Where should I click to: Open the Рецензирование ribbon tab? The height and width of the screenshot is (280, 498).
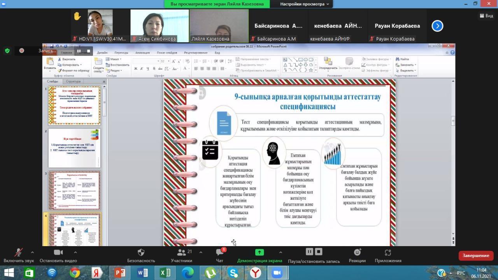(x=196, y=53)
